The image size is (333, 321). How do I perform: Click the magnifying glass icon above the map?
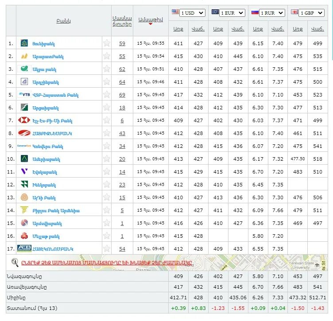[15, 263]
